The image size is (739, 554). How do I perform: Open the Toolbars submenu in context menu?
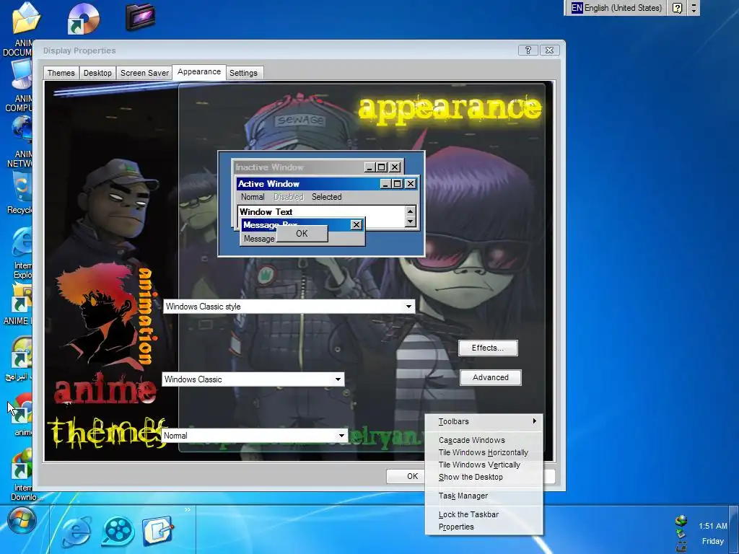tap(484, 421)
